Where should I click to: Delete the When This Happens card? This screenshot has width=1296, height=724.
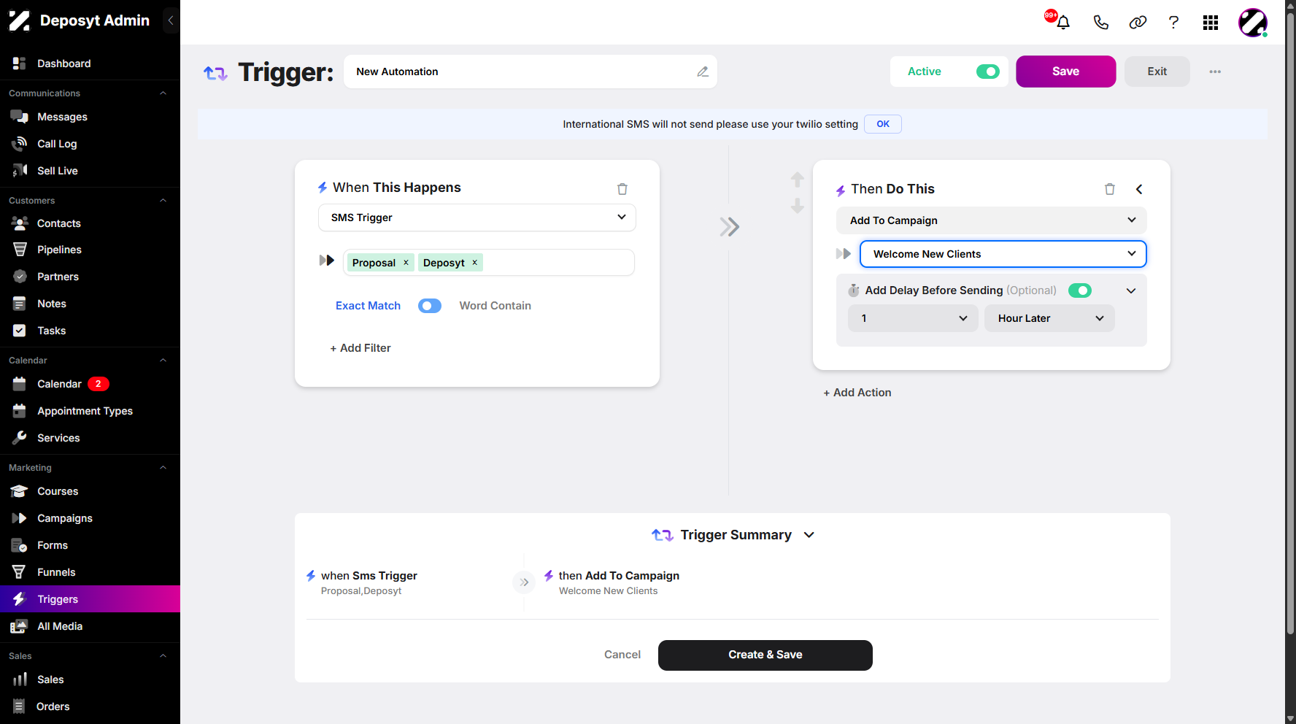click(x=622, y=189)
